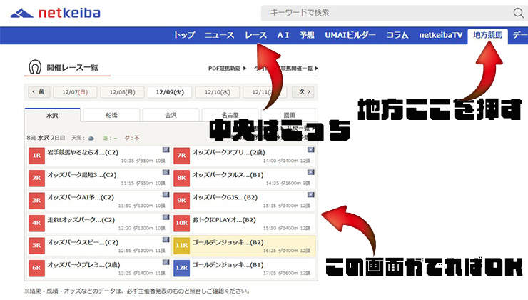Image resolution: width=528 pixels, height=300 pixels.
Task: Switch to the 金沢 racecourse tab
Action: [x=170, y=115]
